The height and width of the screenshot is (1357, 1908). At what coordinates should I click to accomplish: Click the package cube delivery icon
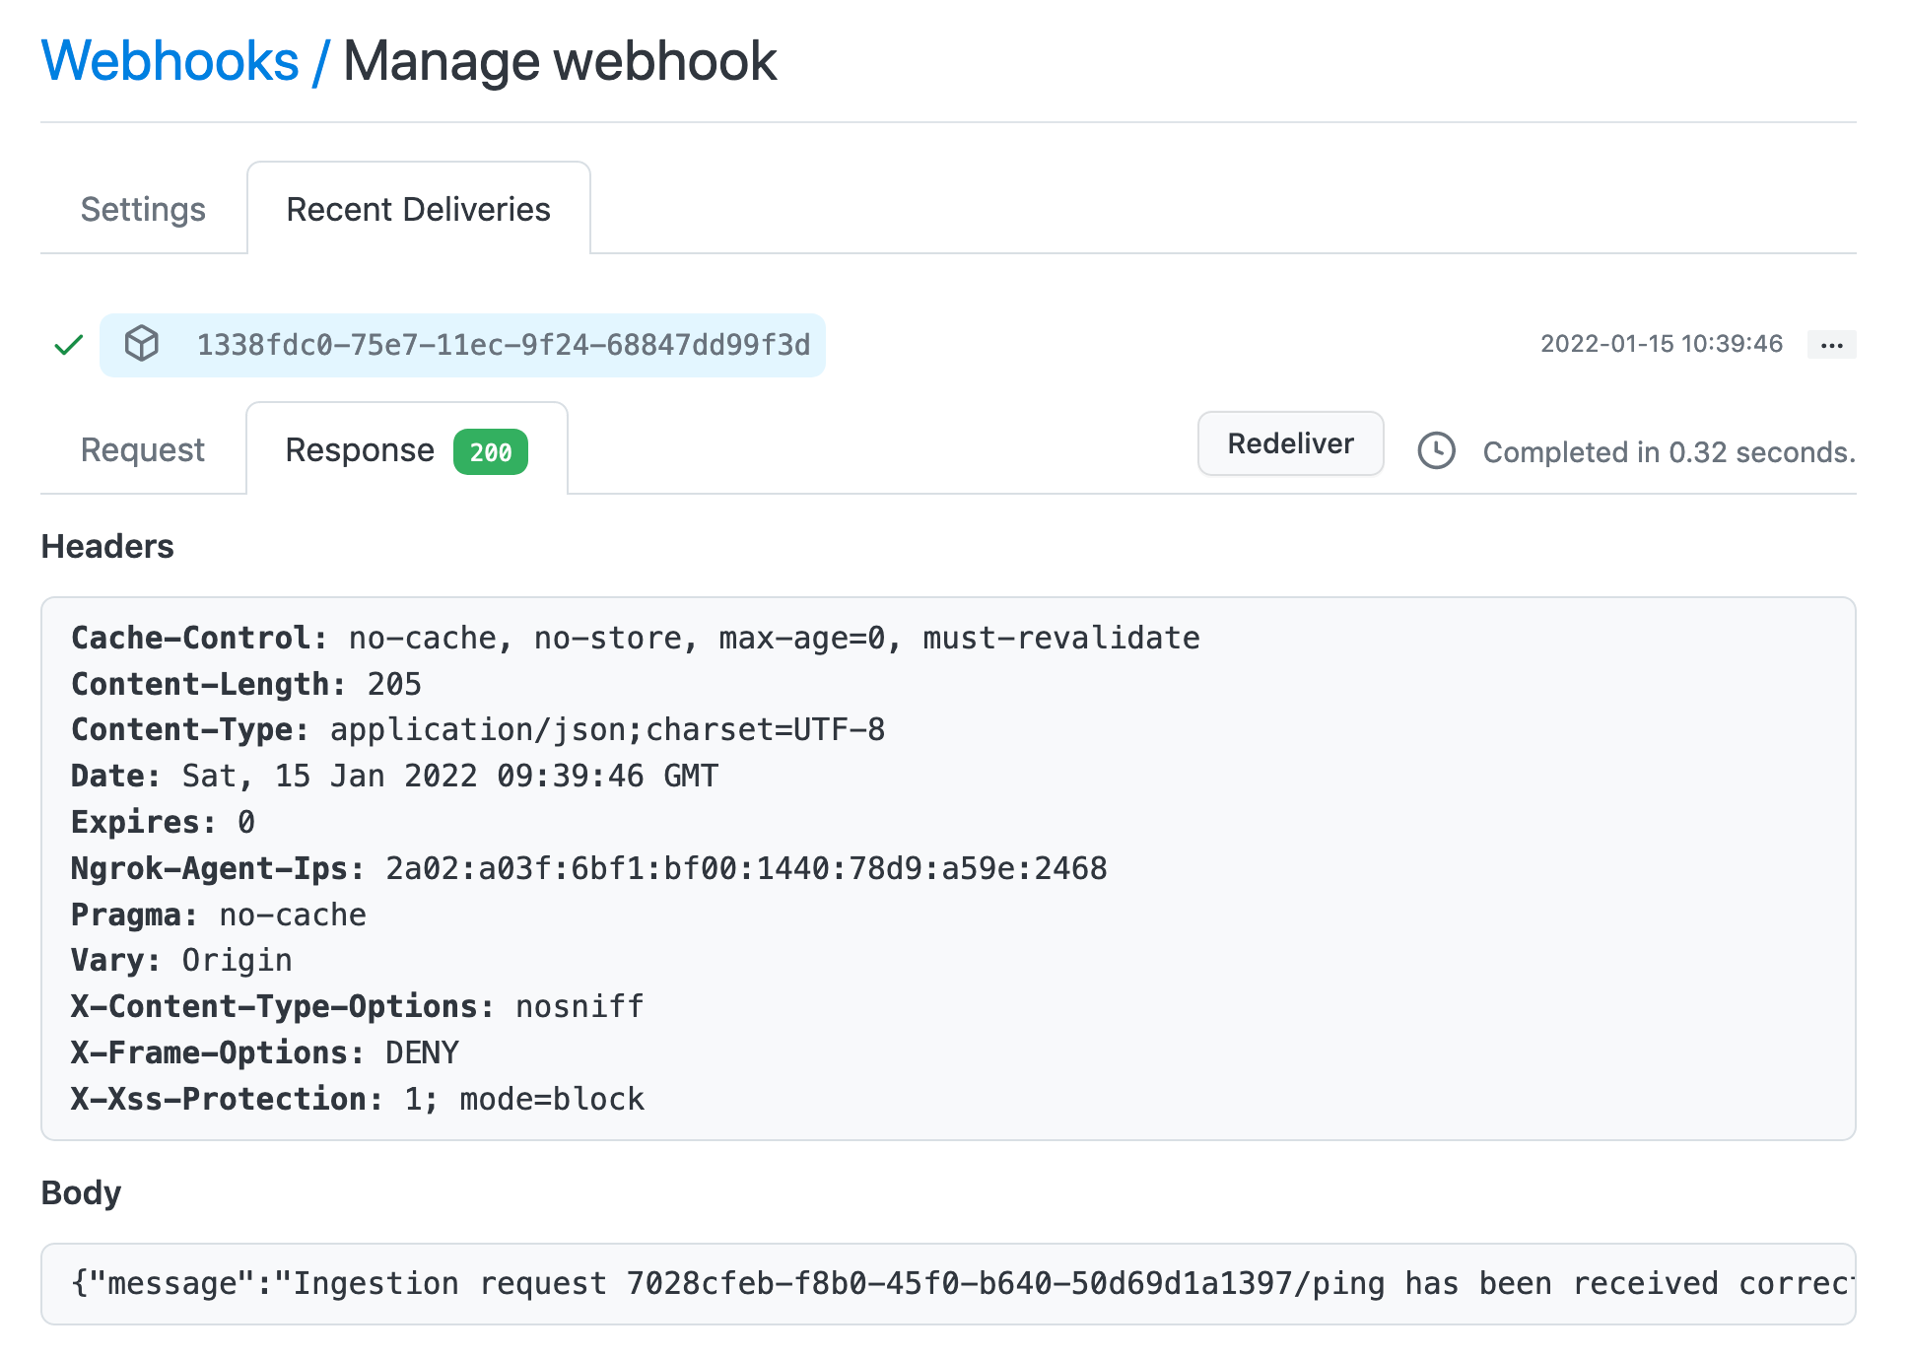coord(142,344)
